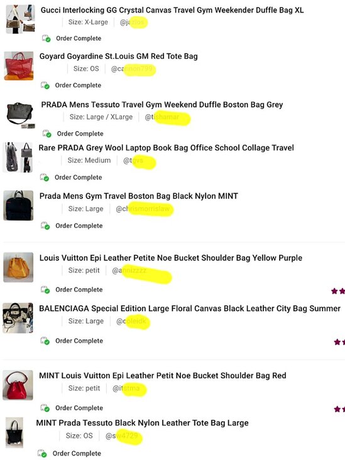Open Gucci Interlocking GG duffle bag thumbnail
The height and width of the screenshot is (460, 345).
(20, 19)
